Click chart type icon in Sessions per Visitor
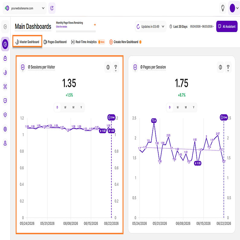This screenshot has height=240, width=240. [x=23, y=67]
